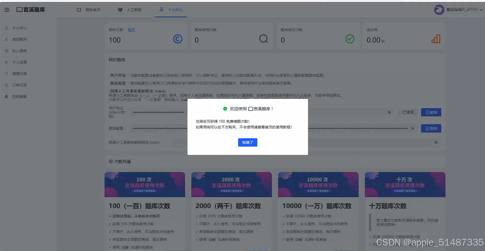Image resolution: width=485 pixels, height=251 pixels.
Task: Click the 2000（两千）题库次数 title
Action: (x=228, y=206)
